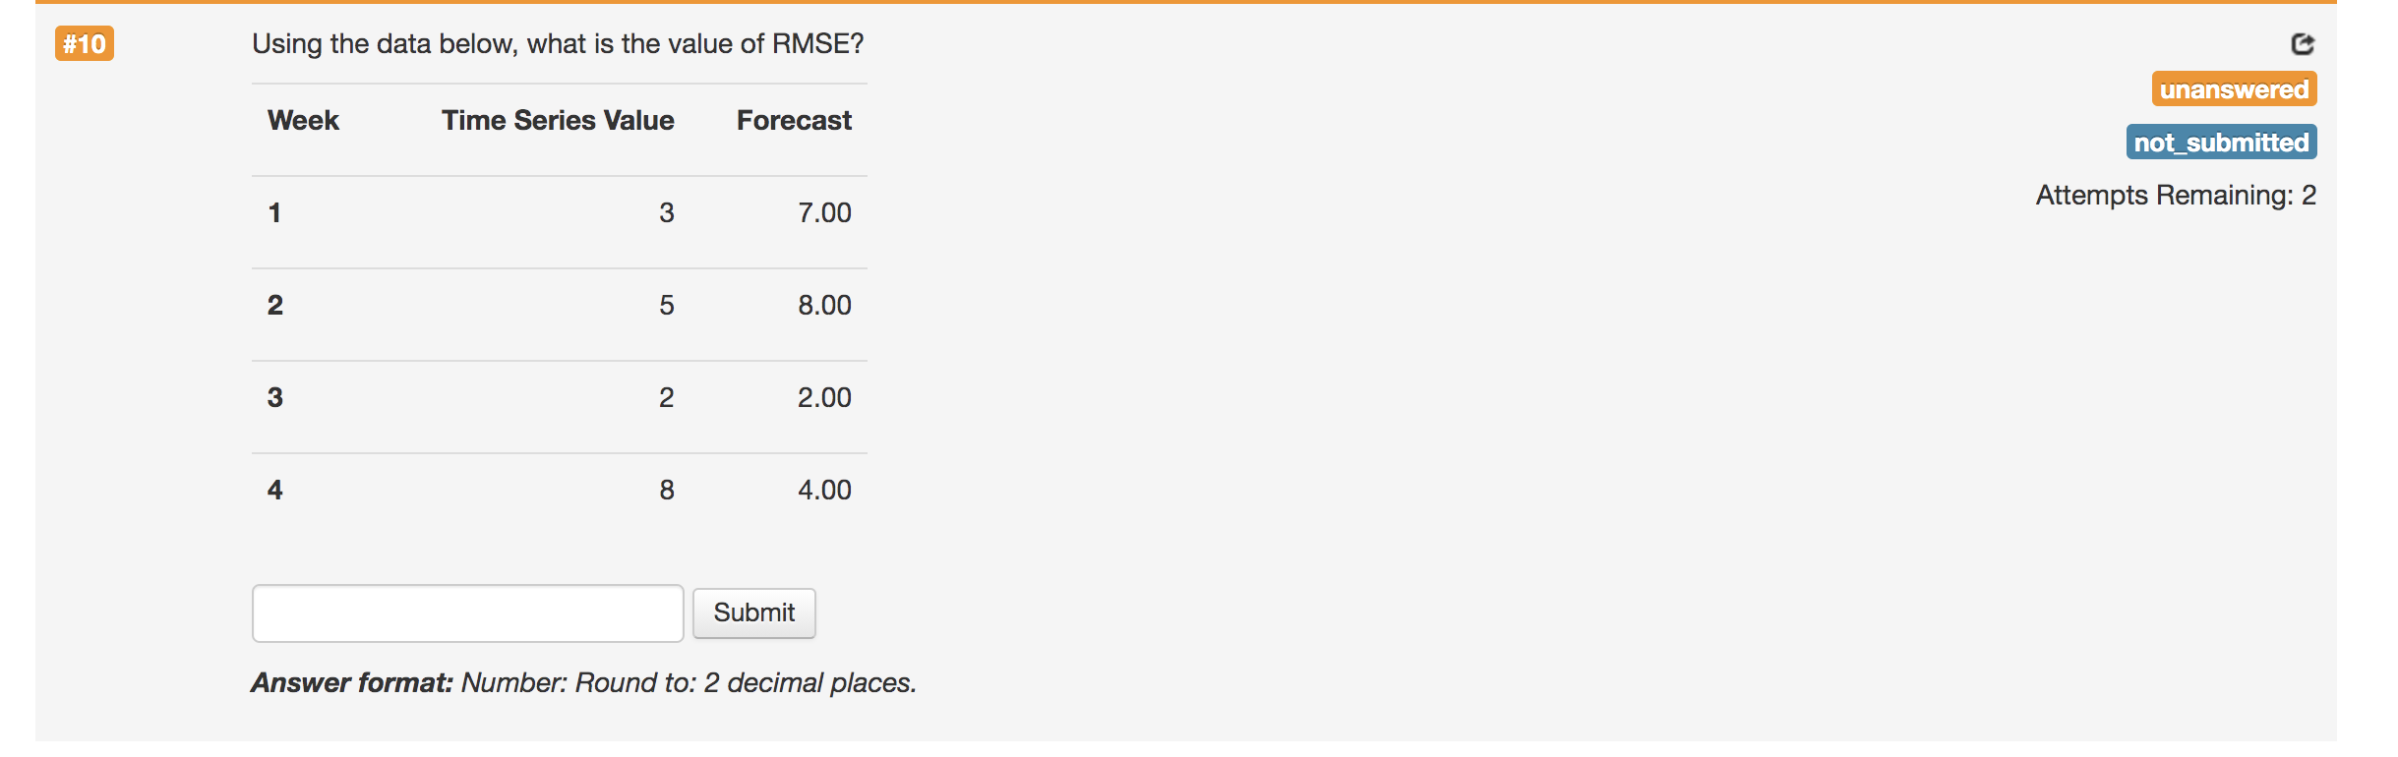2398x757 pixels.
Task: Select the Week column header
Action: tap(302, 120)
